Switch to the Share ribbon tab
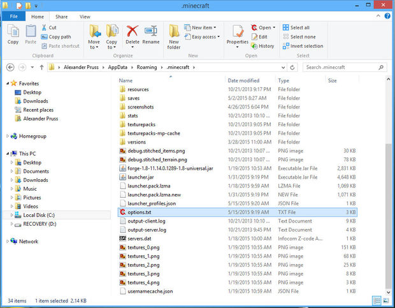 (61, 17)
